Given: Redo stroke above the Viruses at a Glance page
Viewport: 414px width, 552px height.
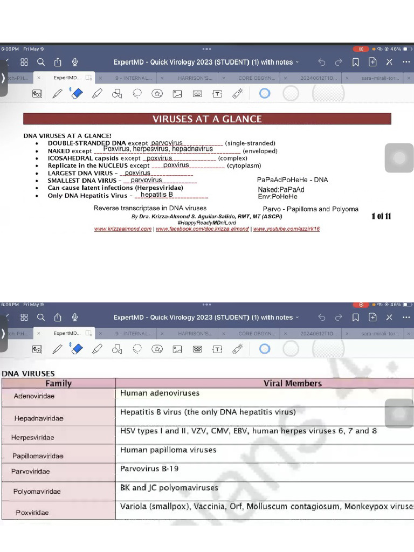Looking at the screenshot, I should (x=339, y=63).
